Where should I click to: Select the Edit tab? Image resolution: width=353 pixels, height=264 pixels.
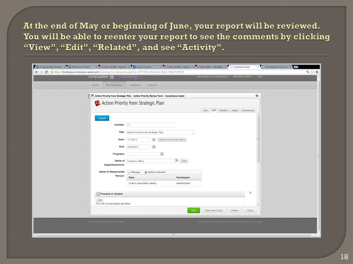pos(214,110)
